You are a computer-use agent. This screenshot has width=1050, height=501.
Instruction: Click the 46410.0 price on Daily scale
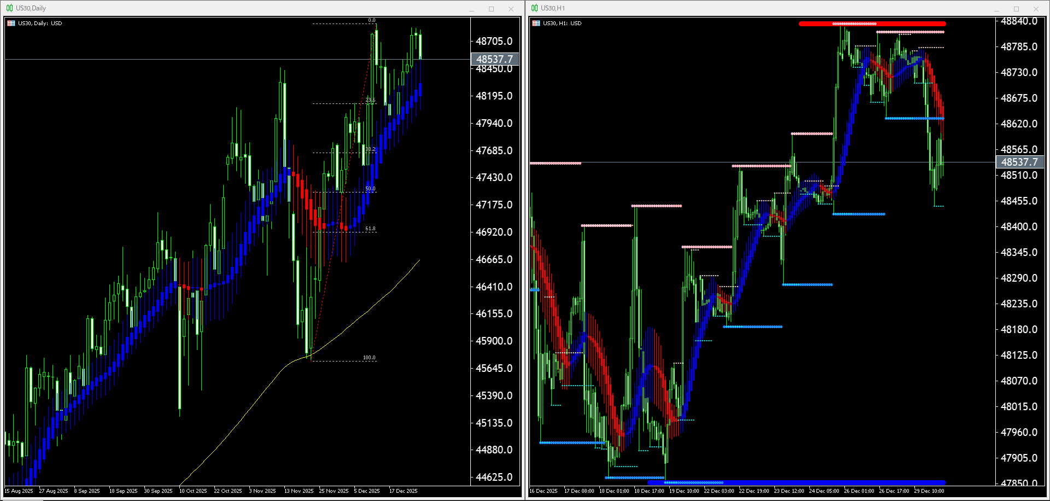coord(494,287)
